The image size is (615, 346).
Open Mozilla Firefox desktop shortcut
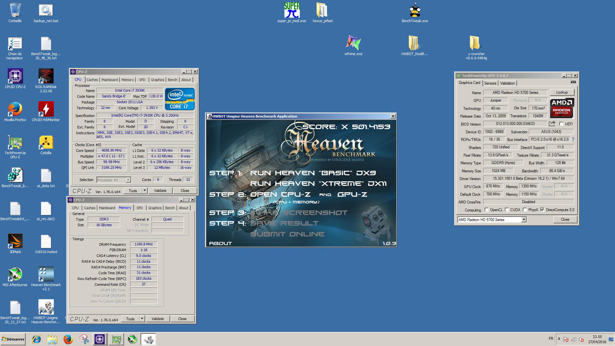point(15,111)
